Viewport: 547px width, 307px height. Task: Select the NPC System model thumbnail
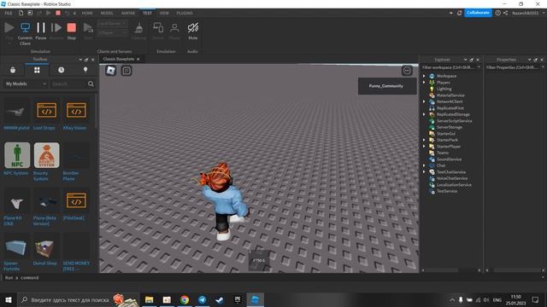(17, 155)
